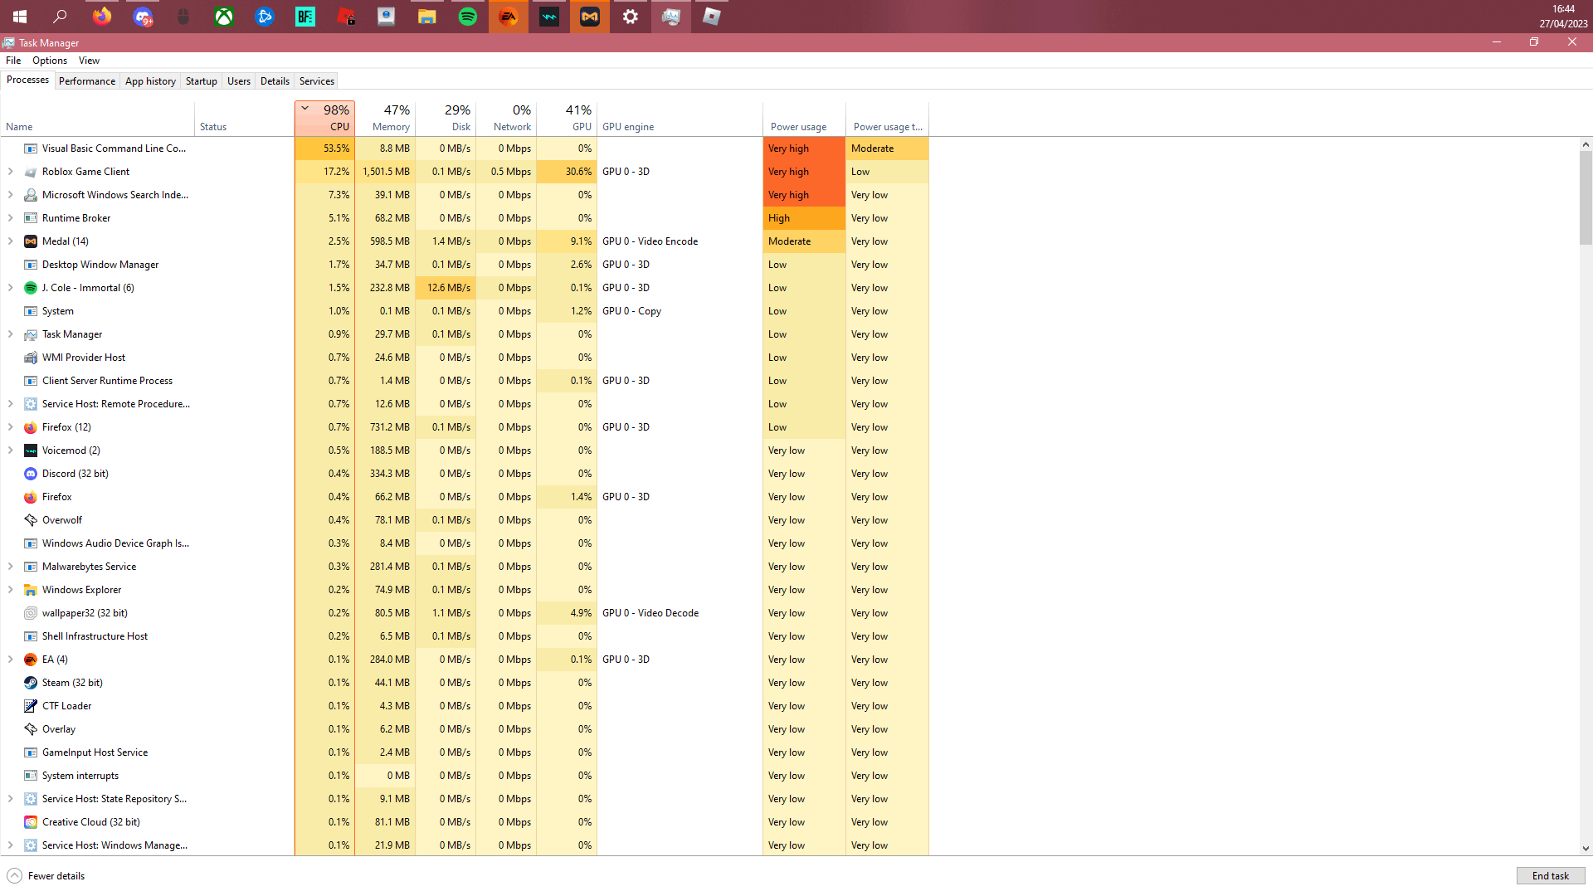Click the scroll down arrow of process list
Image resolution: width=1593 pixels, height=896 pixels.
click(x=1586, y=849)
